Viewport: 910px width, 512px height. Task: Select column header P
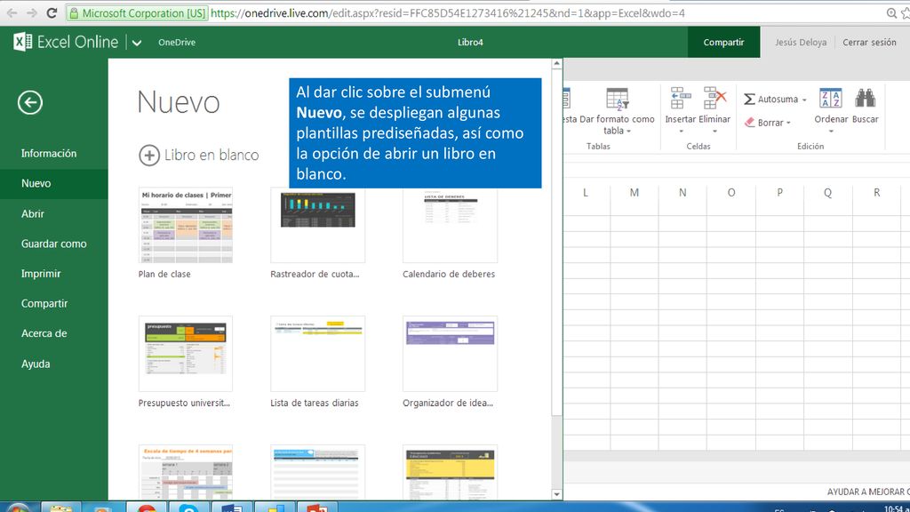[779, 193]
